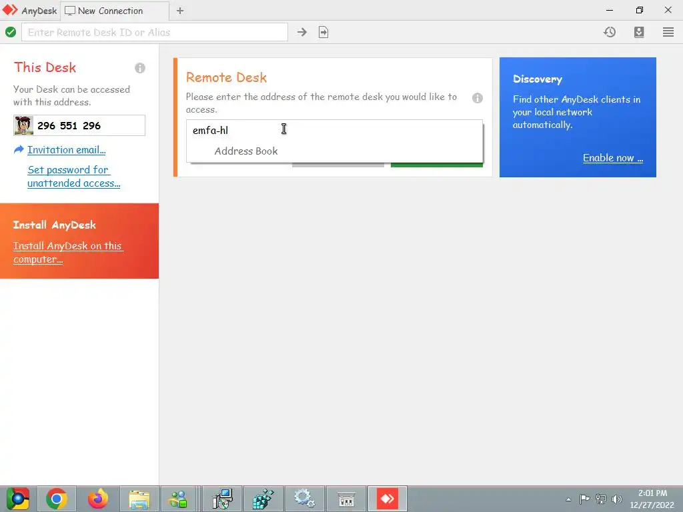683x512 pixels.
Task: Click the file transfer icon in the toolbar
Action: click(x=323, y=32)
